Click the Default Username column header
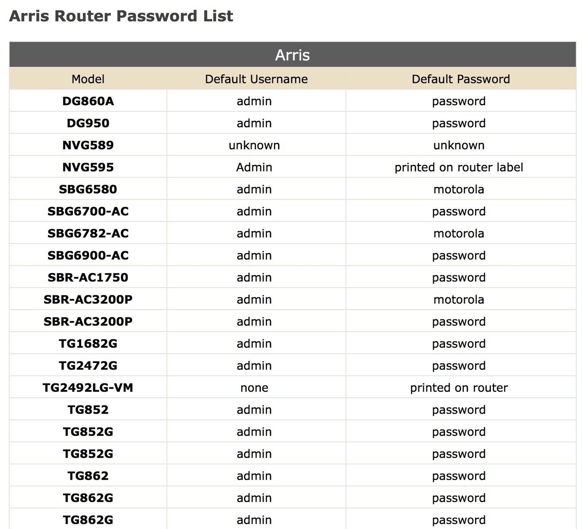 256,79
